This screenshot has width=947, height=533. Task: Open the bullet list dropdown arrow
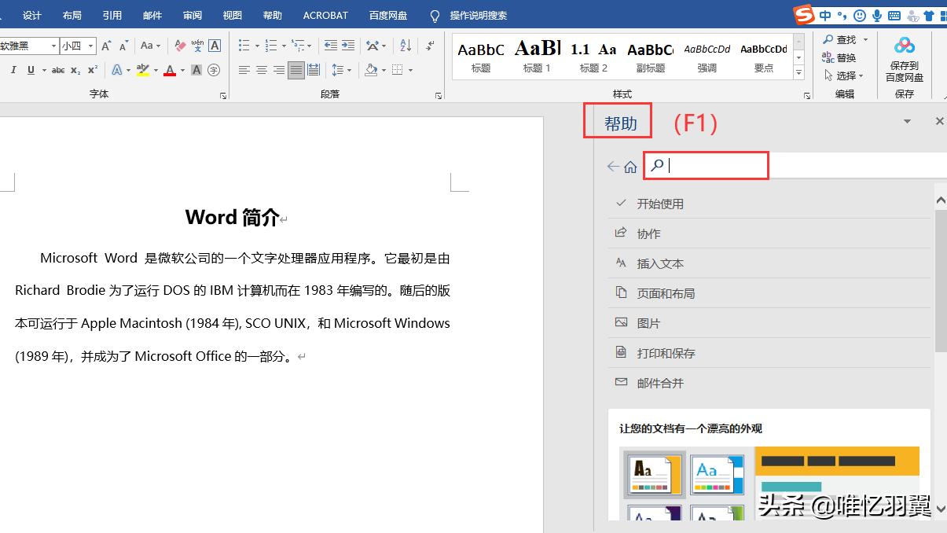point(258,46)
